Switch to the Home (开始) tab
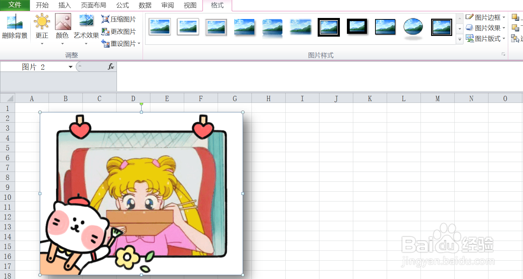This screenshot has height=279, width=523. click(42, 5)
